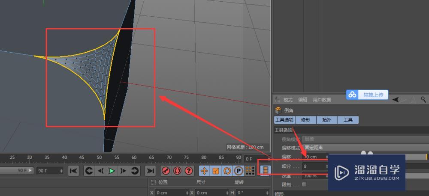This screenshot has width=429, height=196.
Task: Click frame 60 on the timeline ruler
Action: point(134,157)
